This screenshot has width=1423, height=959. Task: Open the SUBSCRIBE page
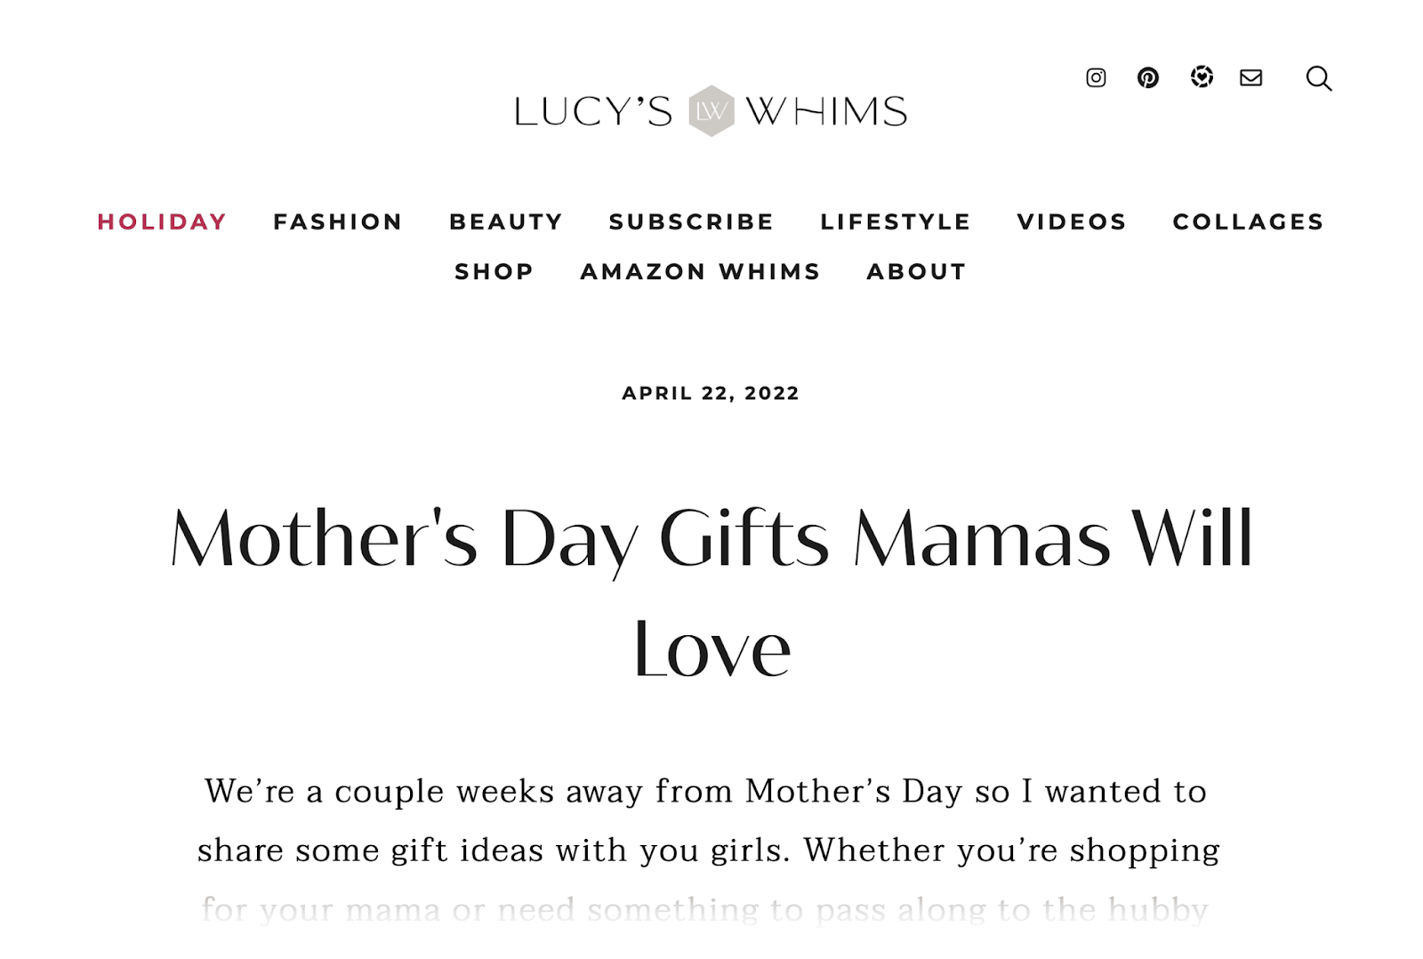(691, 222)
